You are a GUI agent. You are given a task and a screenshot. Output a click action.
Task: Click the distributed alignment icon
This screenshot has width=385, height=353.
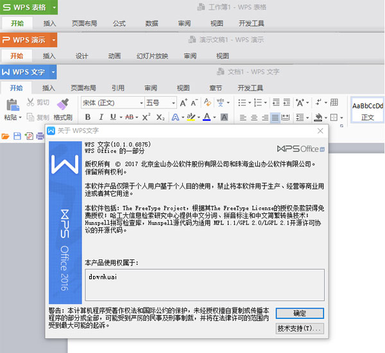[285, 117]
